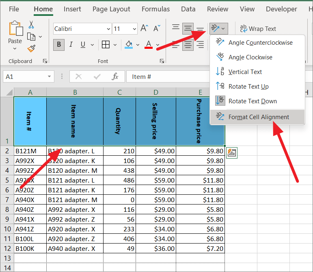Screen dimensions: 313x272
Task: Click the Wrap Text button
Action: click(258, 29)
